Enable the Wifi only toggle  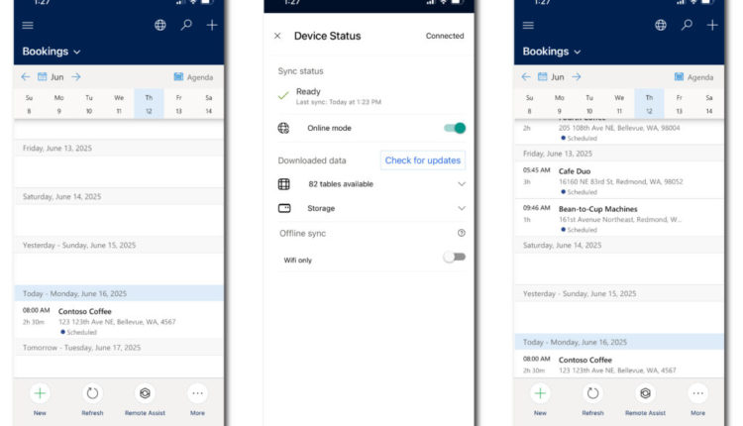tap(454, 257)
